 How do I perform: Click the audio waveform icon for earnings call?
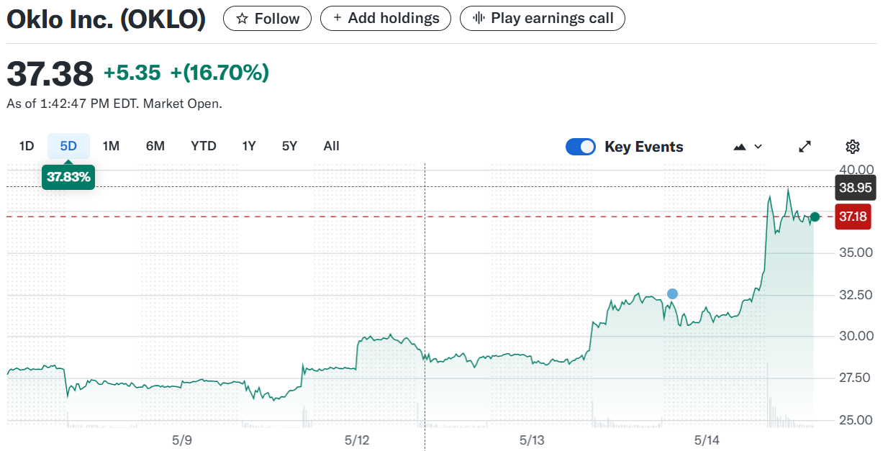click(x=479, y=19)
